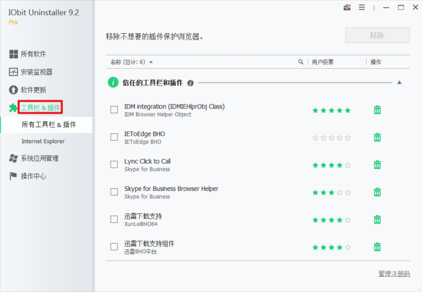Delete IDM integration with its trash icon
The image size is (422, 292).
(377, 110)
